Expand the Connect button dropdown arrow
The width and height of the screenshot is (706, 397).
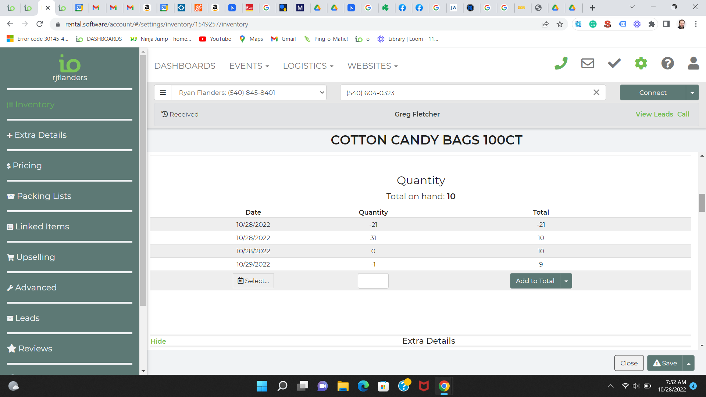[x=692, y=93]
